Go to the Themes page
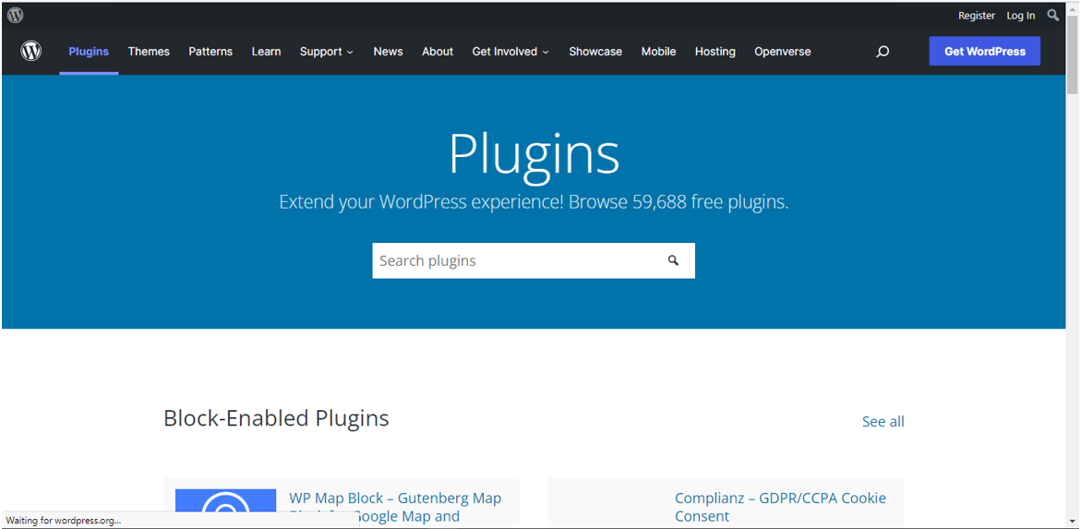 pos(149,52)
